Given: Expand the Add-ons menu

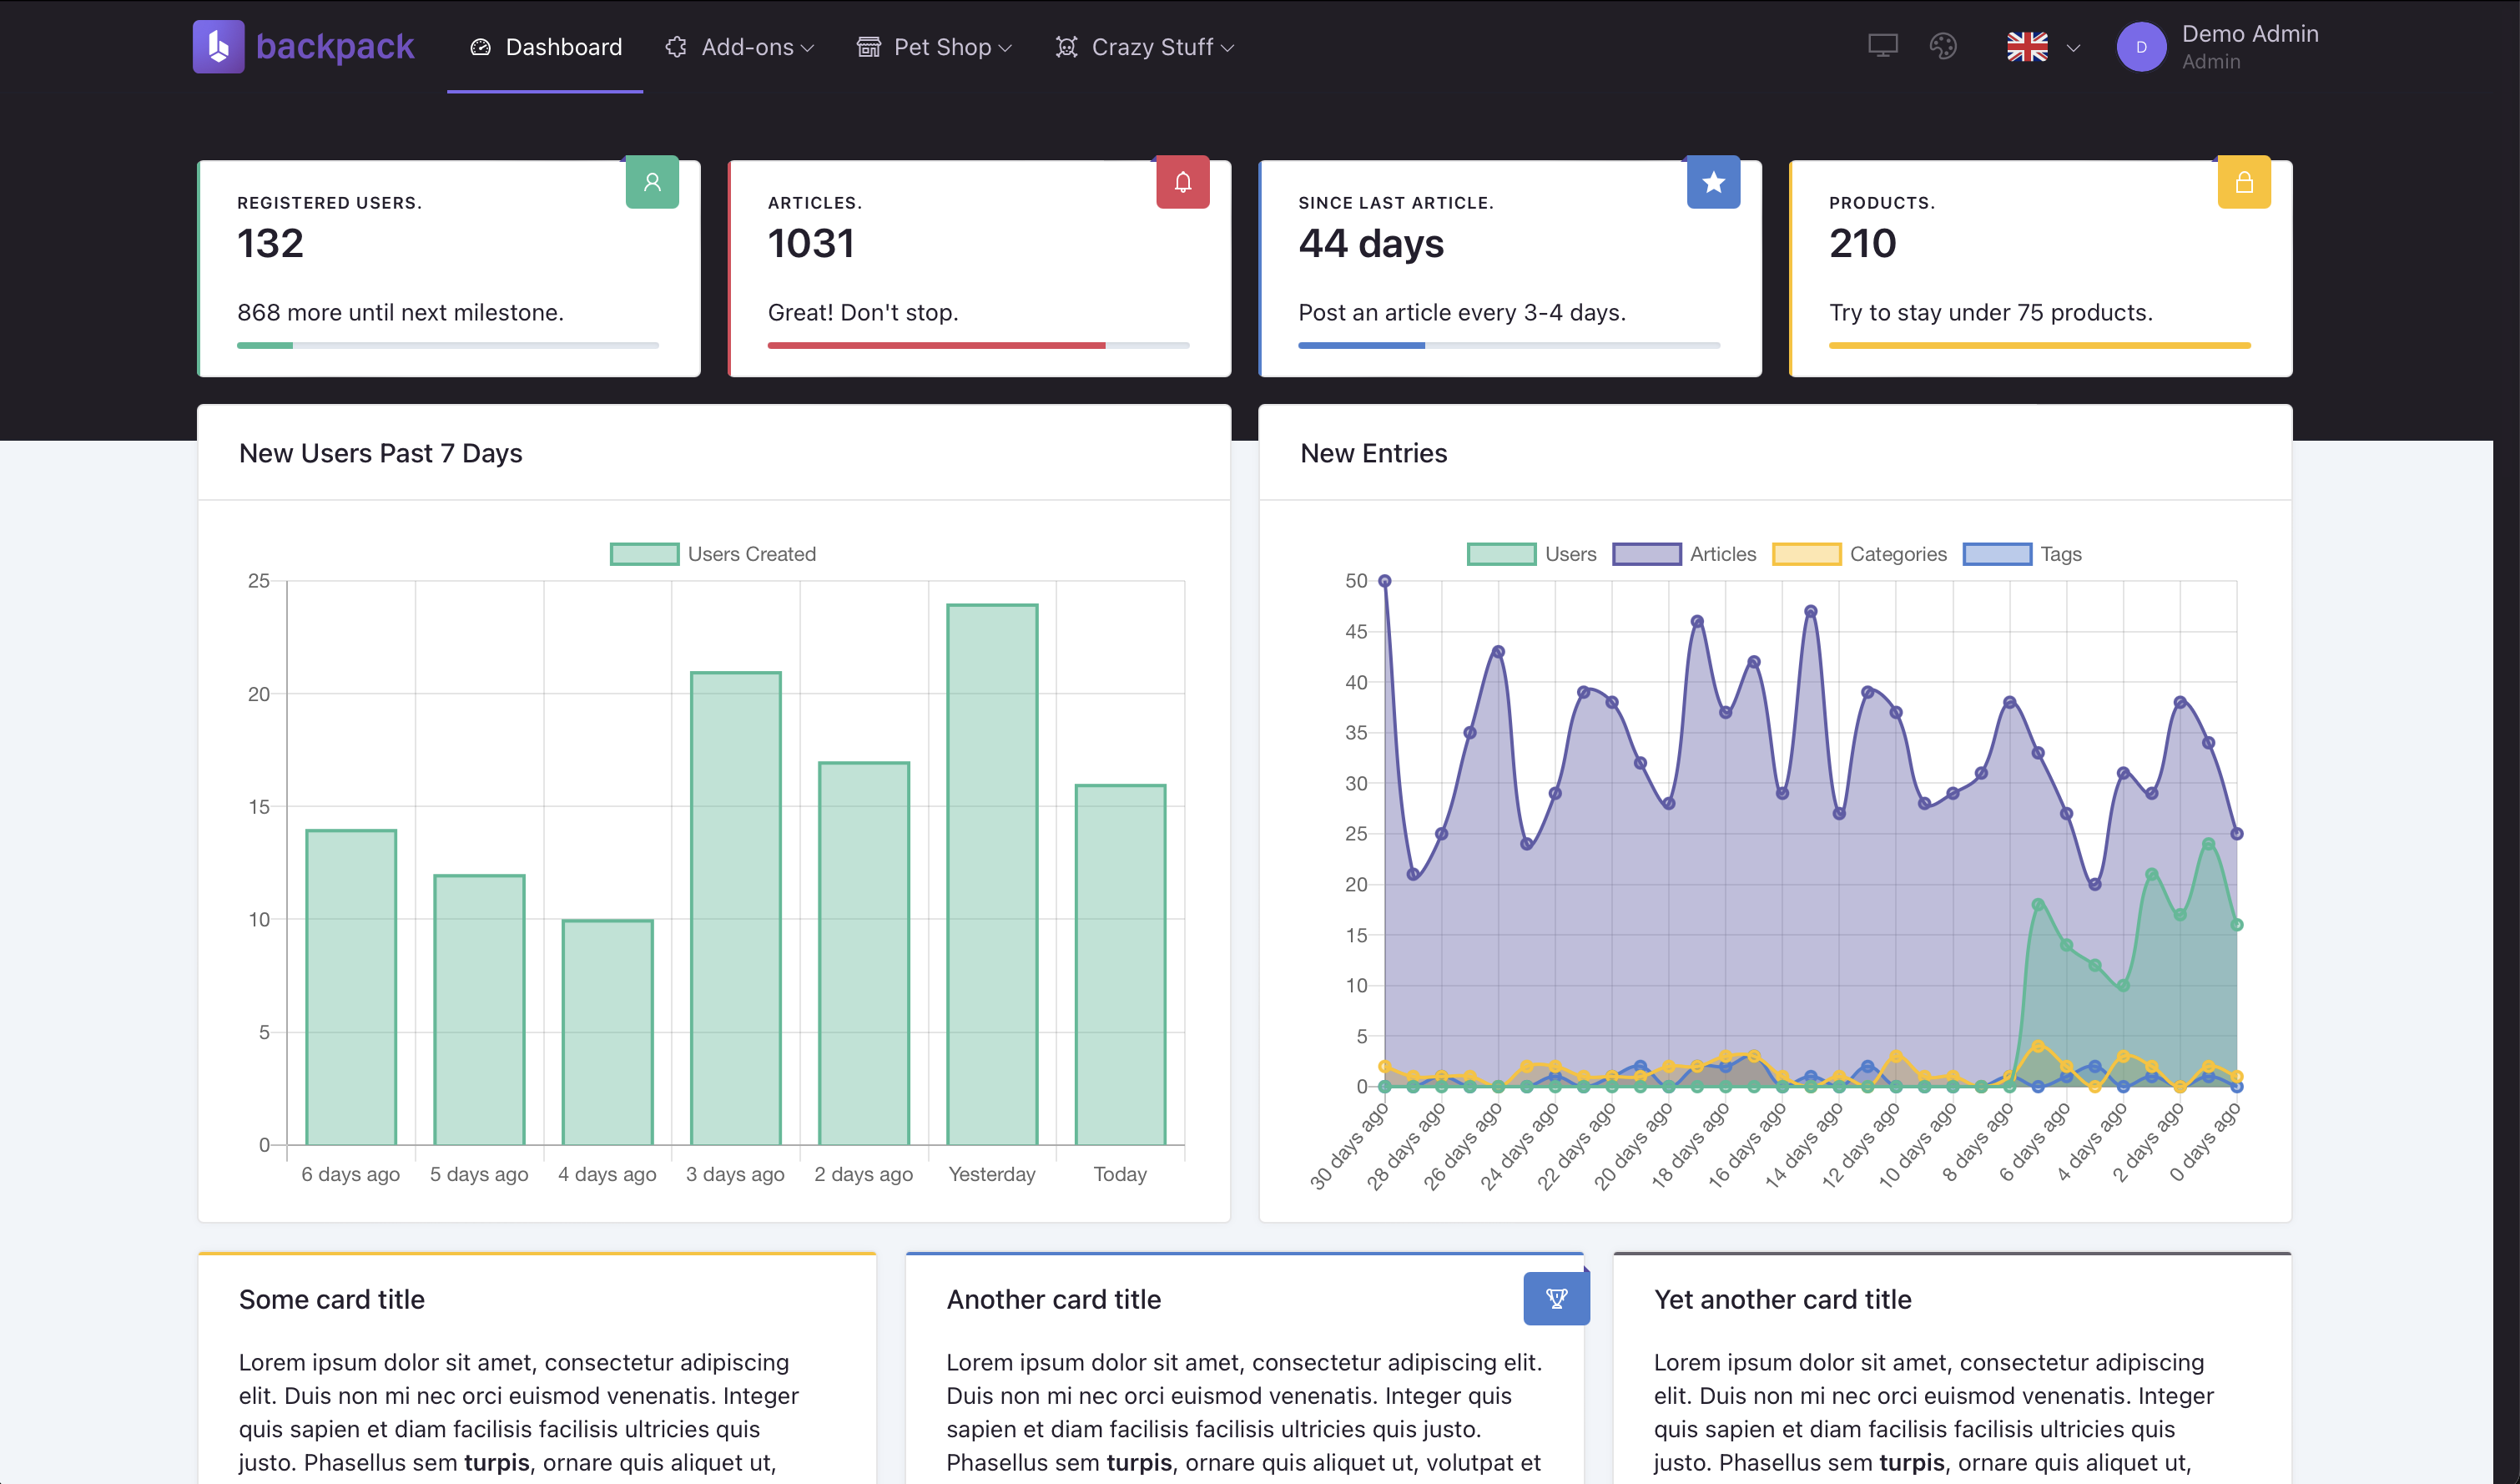Looking at the screenshot, I should (740, 47).
